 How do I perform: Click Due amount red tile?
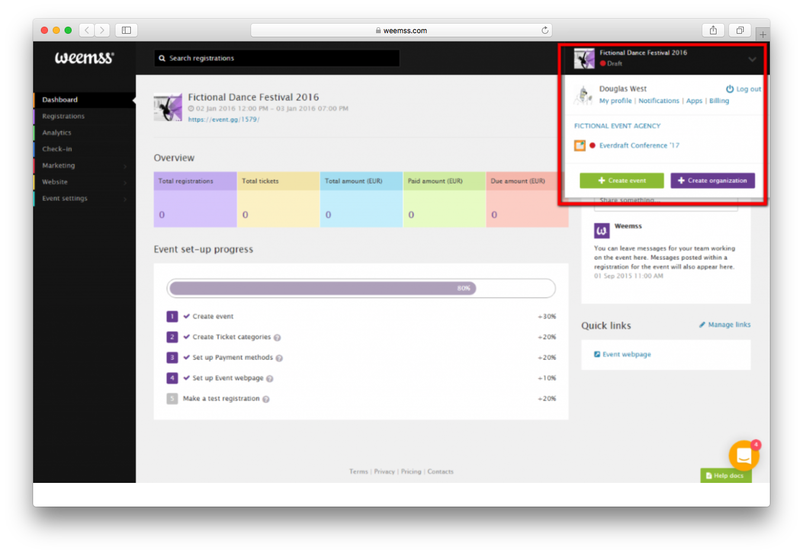click(x=527, y=200)
